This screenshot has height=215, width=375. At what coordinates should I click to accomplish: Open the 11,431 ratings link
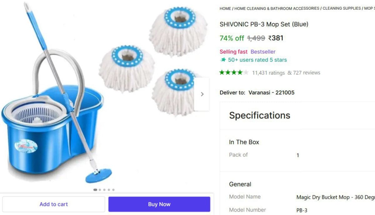pyautogui.click(x=268, y=73)
